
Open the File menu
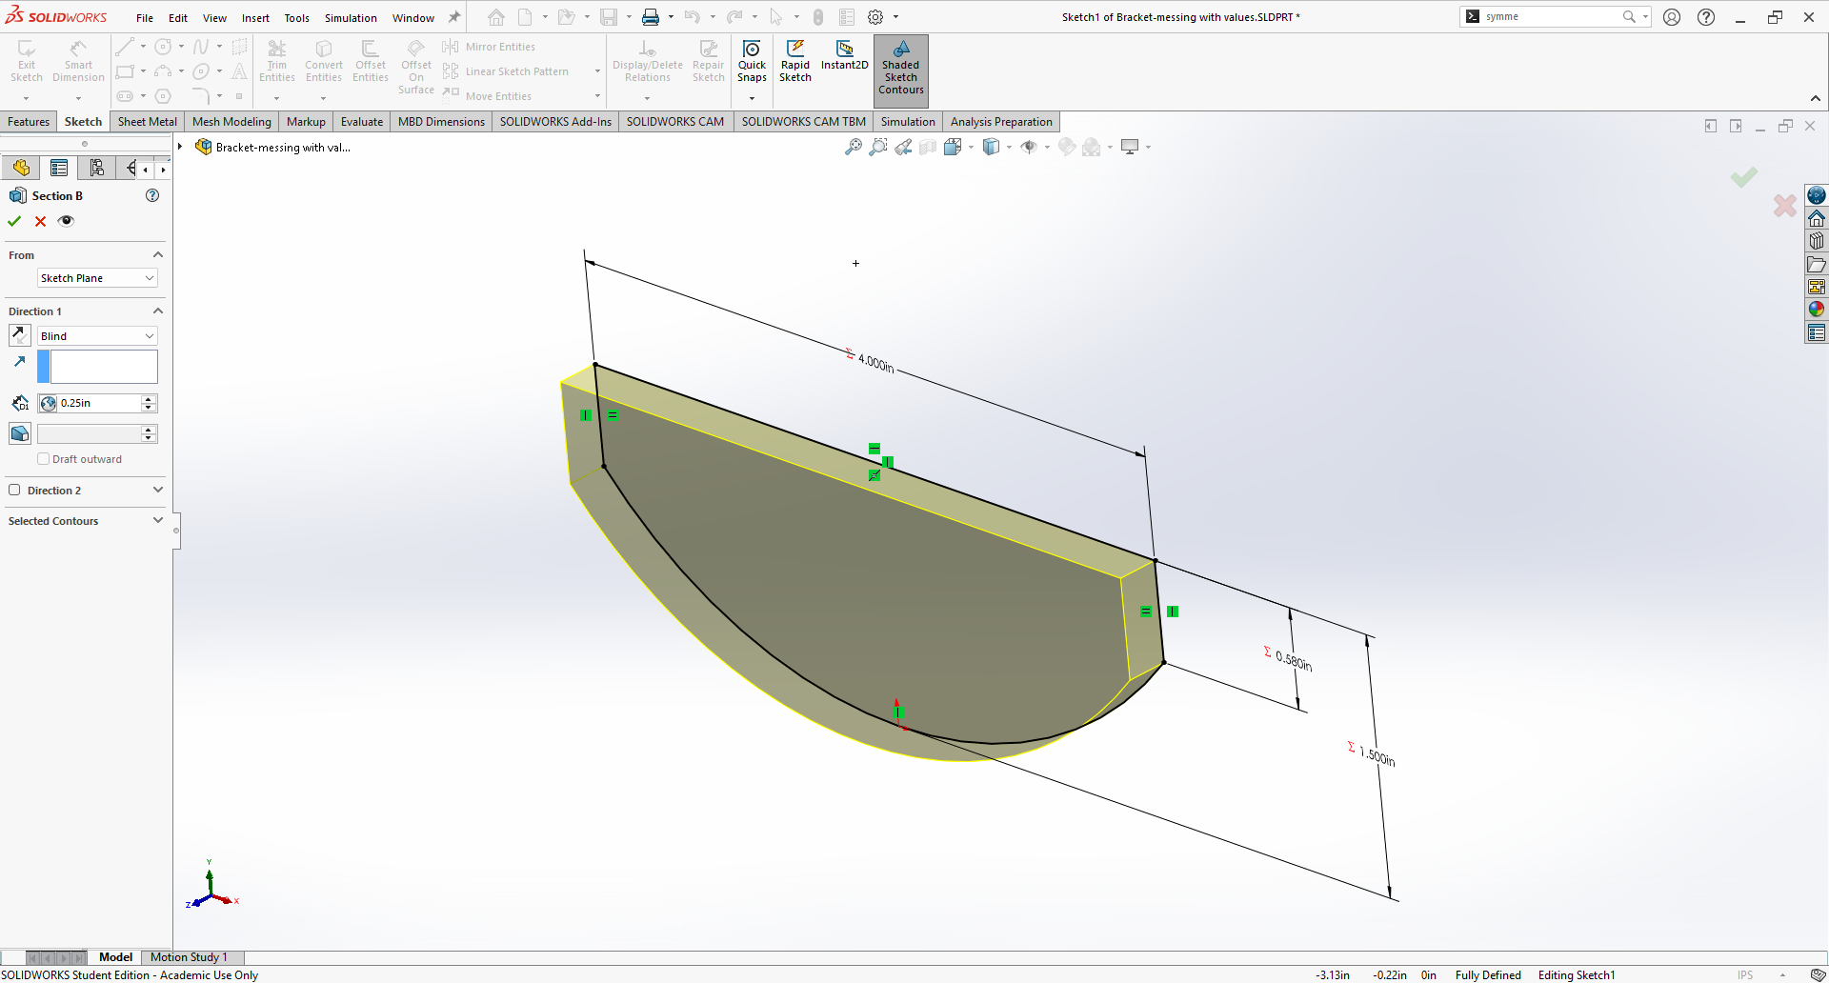coord(145,18)
